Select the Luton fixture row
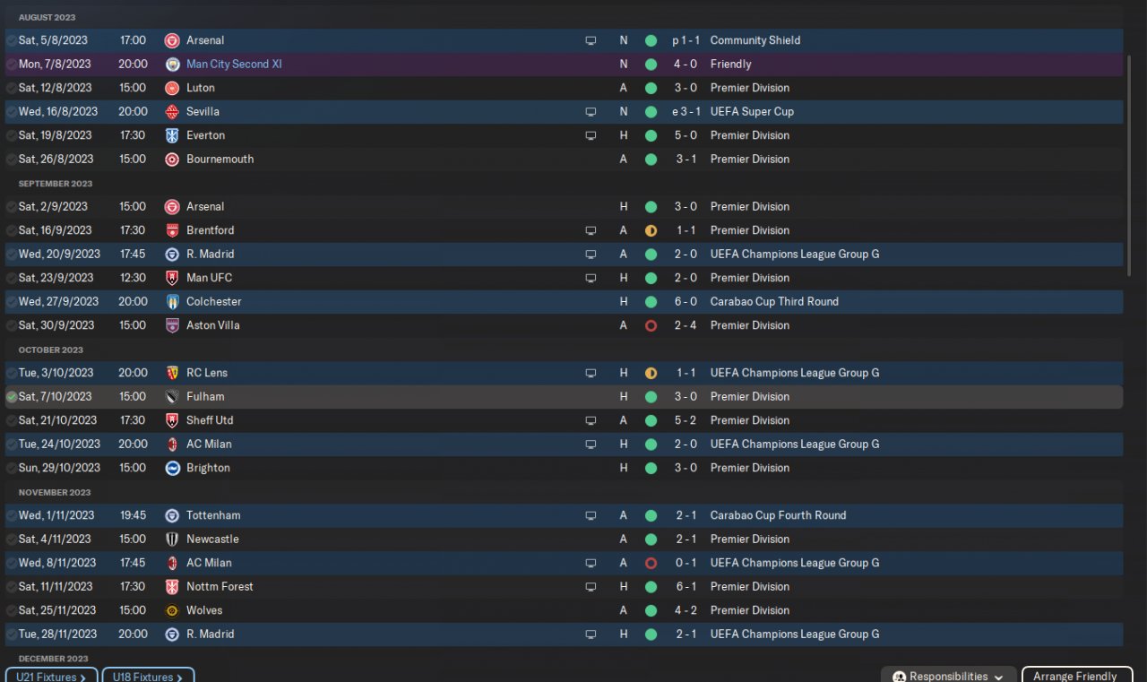The image size is (1147, 682). pos(358,88)
